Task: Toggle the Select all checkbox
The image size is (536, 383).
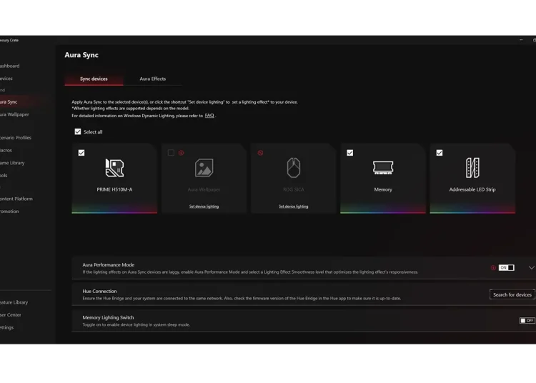Action: (78, 131)
